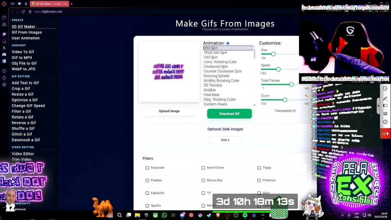Reload the page with refresh icon
The height and width of the screenshot is (220, 391).
click(x=23, y=12)
